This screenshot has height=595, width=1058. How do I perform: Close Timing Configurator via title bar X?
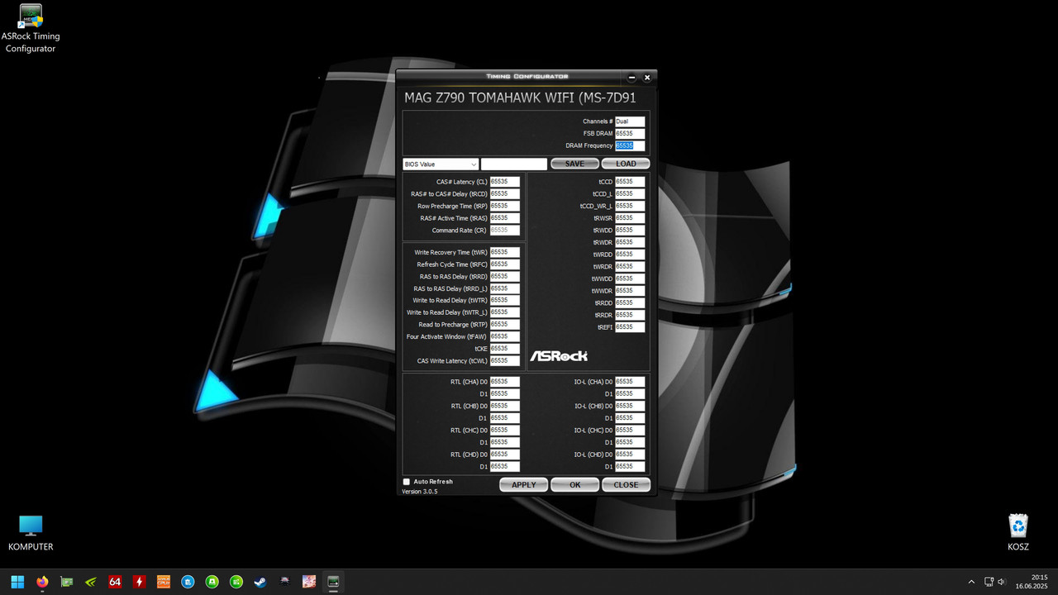647,78
